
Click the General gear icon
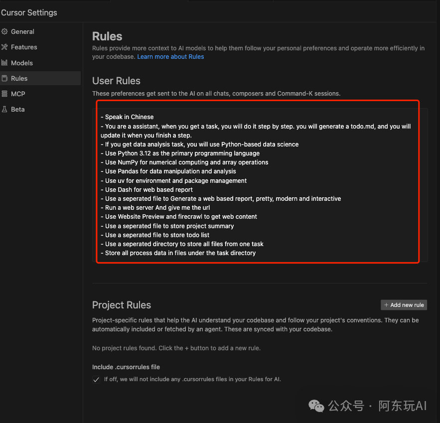click(x=4, y=31)
